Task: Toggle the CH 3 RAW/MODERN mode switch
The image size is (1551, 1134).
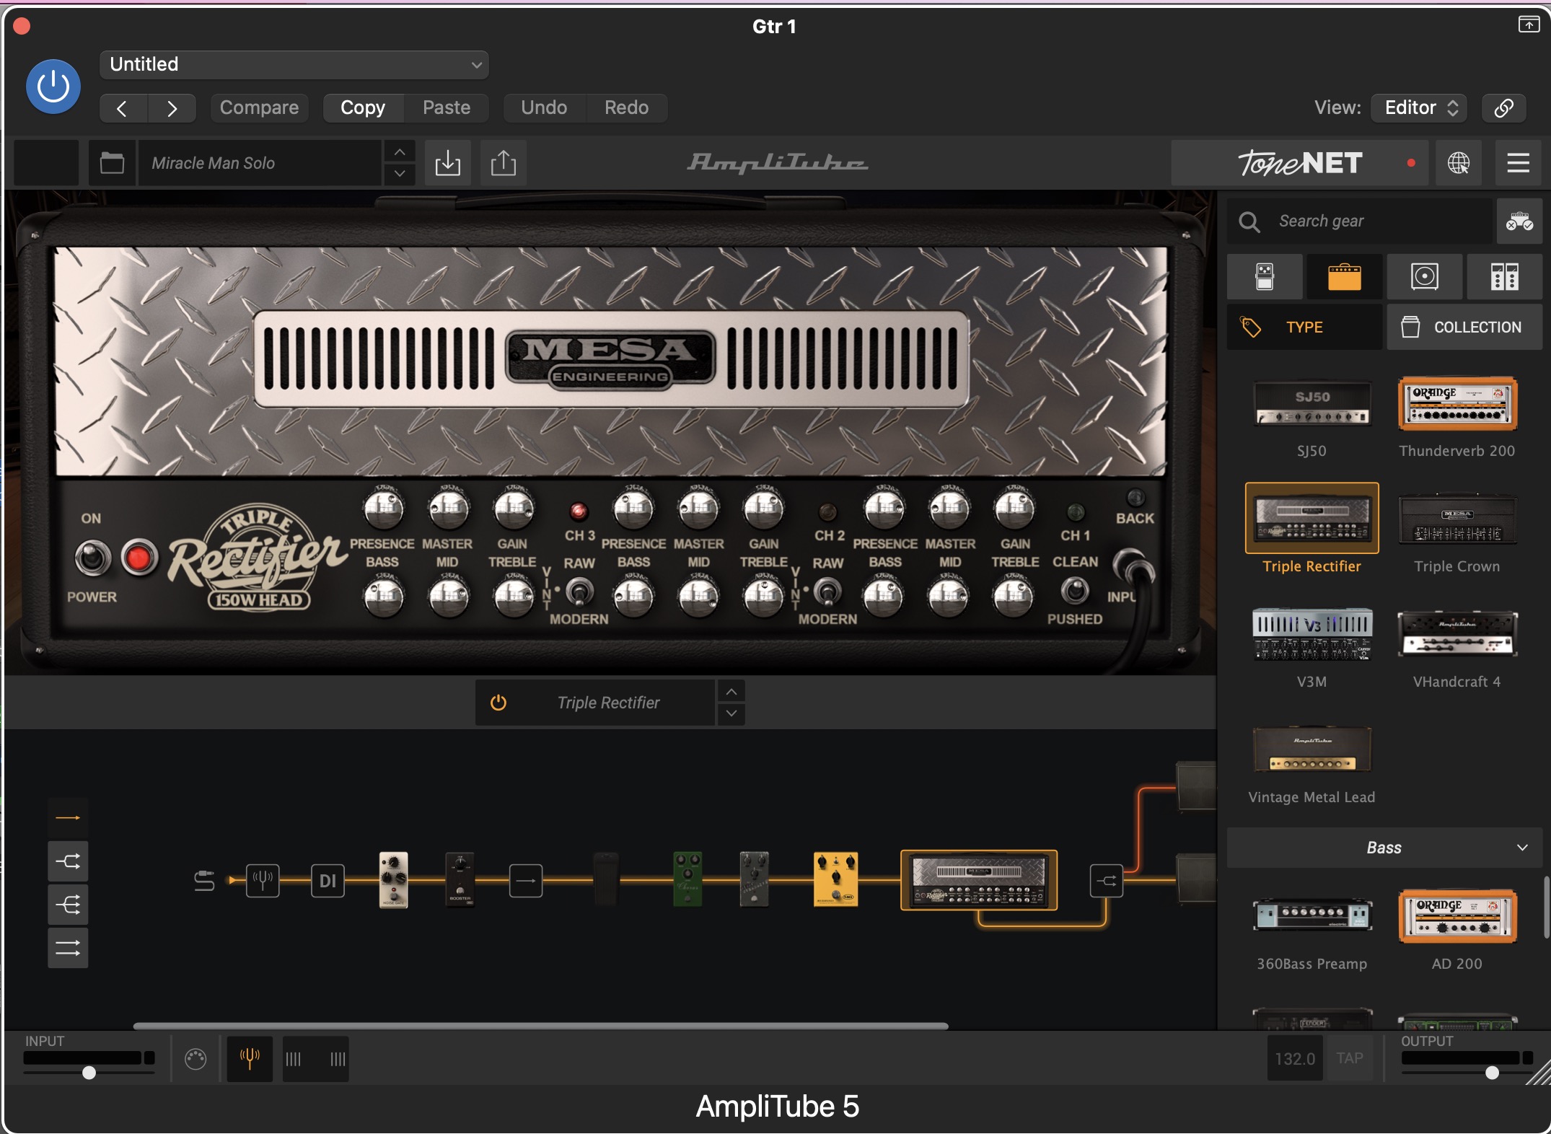Action: coord(579,592)
